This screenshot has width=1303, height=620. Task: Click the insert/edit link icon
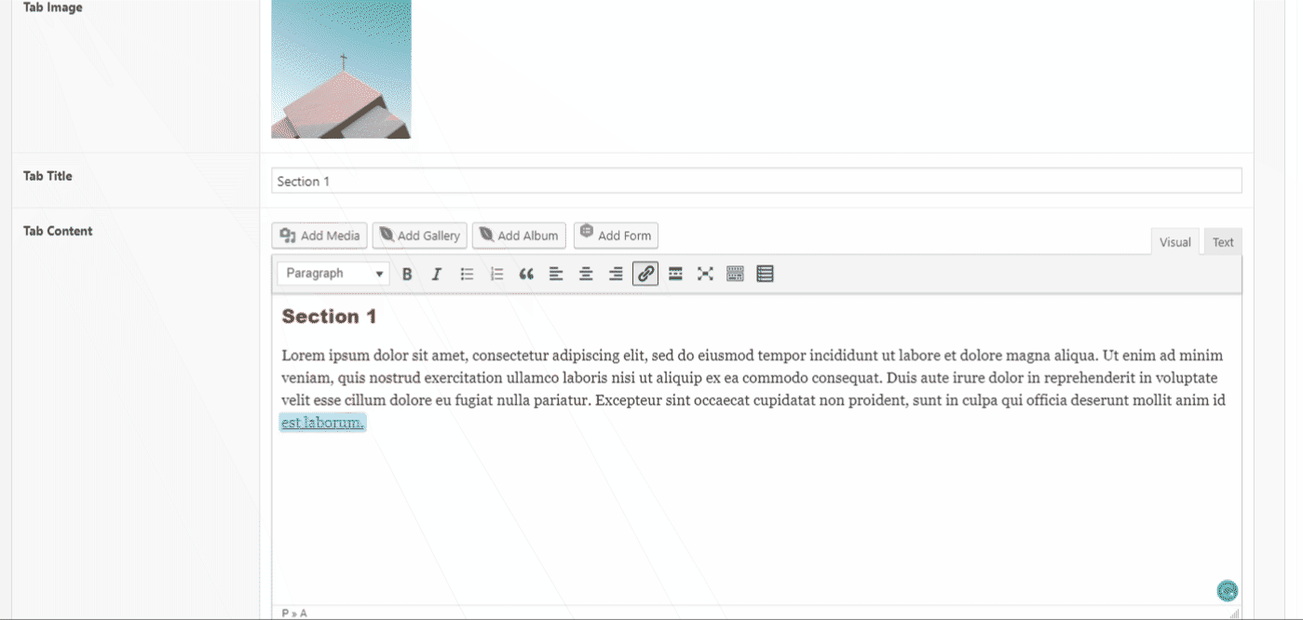[x=645, y=274]
